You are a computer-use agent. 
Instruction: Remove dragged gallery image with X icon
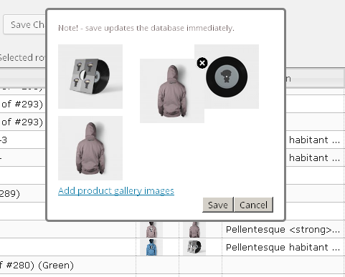pos(202,63)
